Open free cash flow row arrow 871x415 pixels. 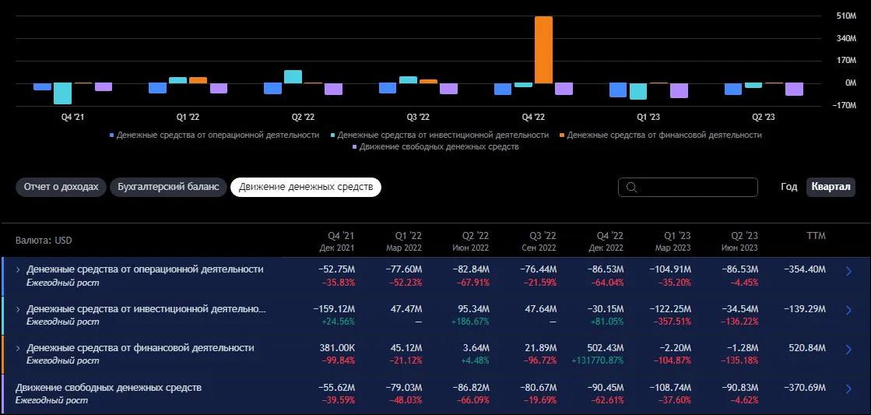[x=848, y=389]
